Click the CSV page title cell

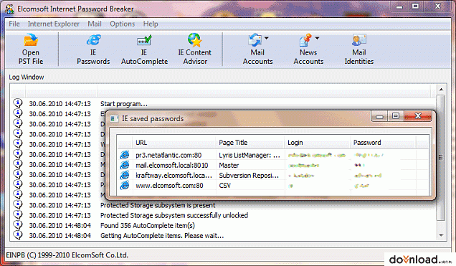pyautogui.click(x=225, y=186)
